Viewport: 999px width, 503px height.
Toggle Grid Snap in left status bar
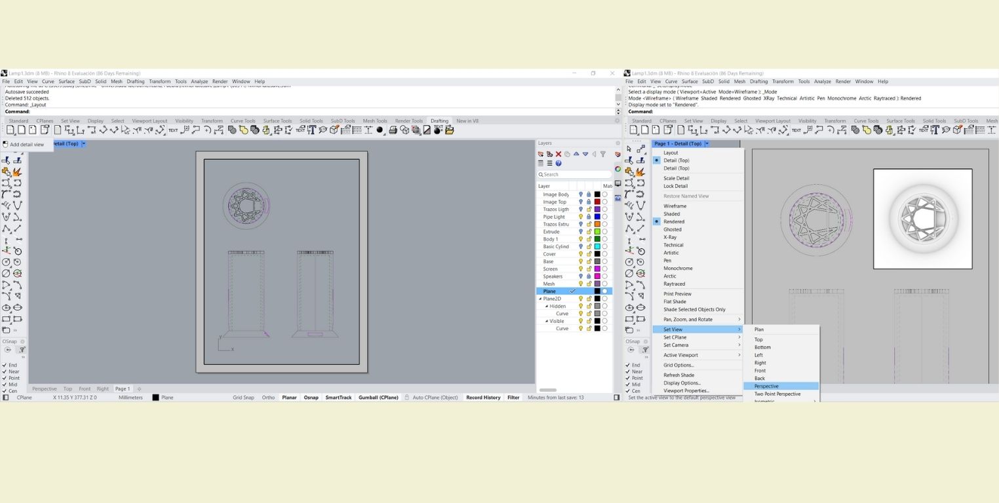243,398
